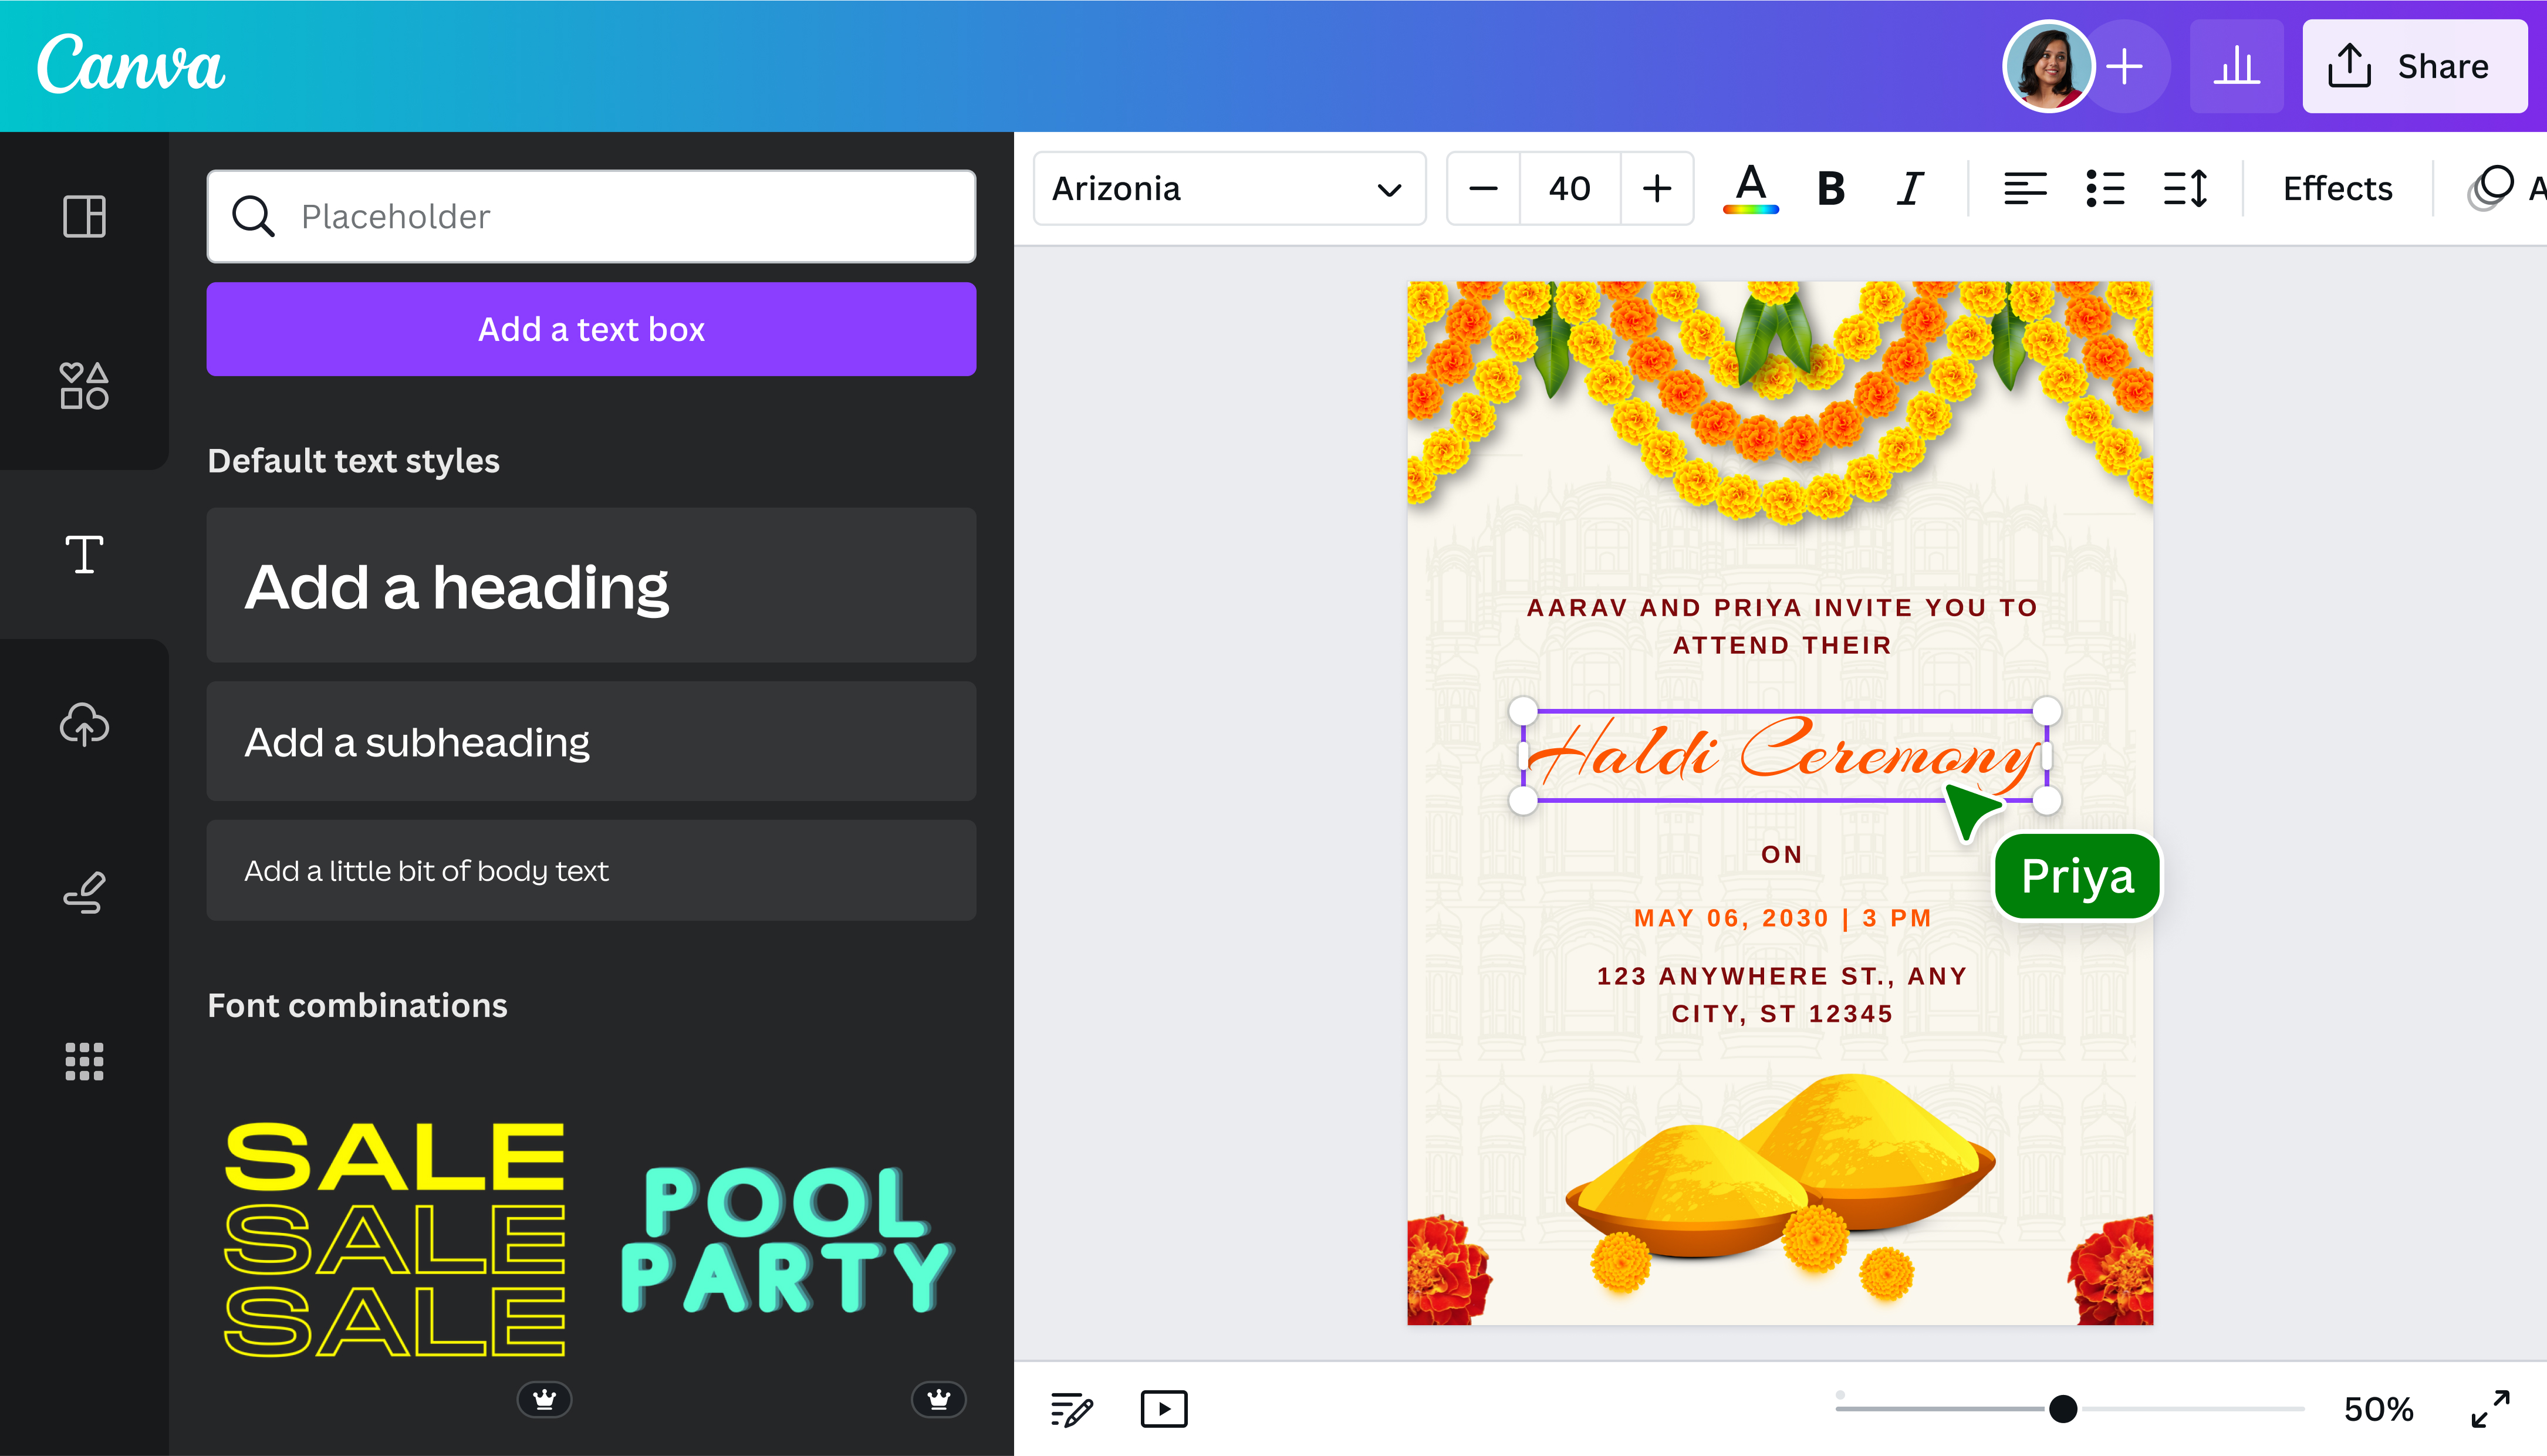Open the Templates/Design sidebar icon

click(84, 216)
